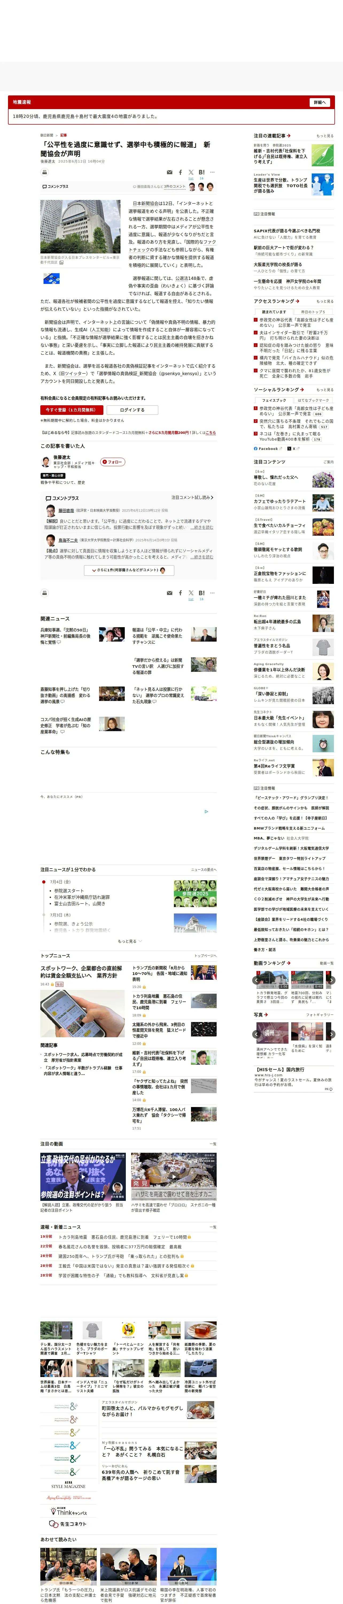Open もっと見る beside 注目の連載記事
The width and height of the screenshot is (343, 1604).
[x=325, y=136]
